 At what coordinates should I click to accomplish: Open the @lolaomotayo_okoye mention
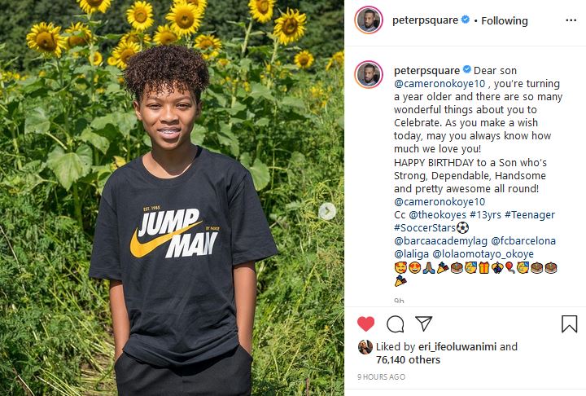coord(483,254)
